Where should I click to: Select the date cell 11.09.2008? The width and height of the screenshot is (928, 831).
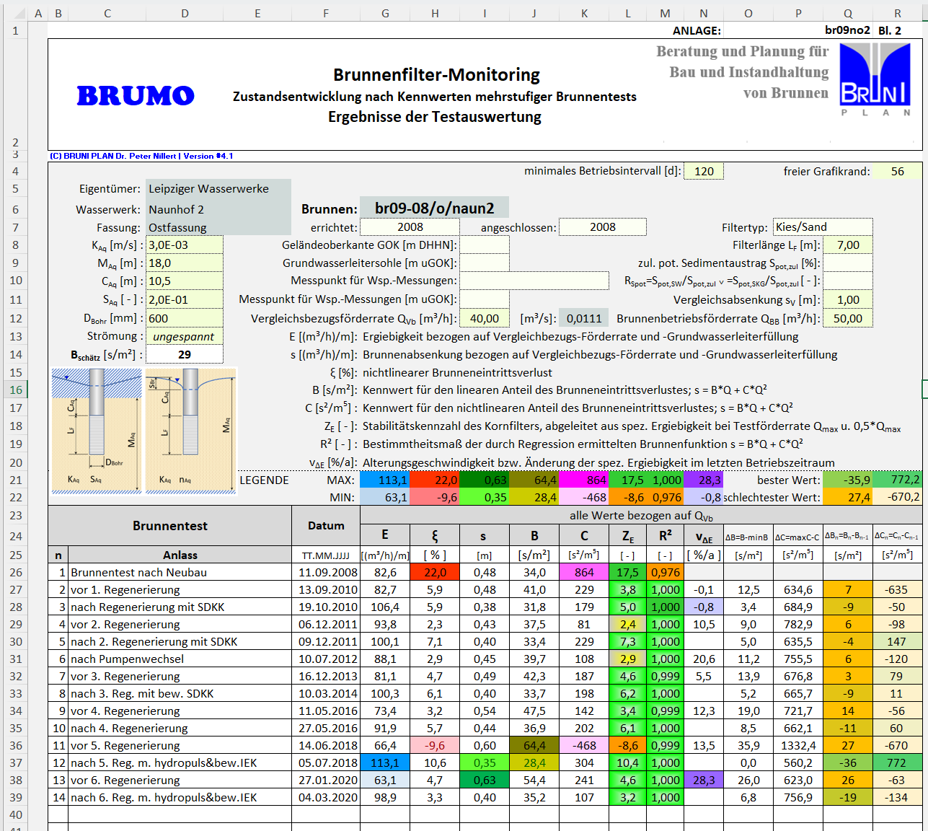tap(326, 572)
